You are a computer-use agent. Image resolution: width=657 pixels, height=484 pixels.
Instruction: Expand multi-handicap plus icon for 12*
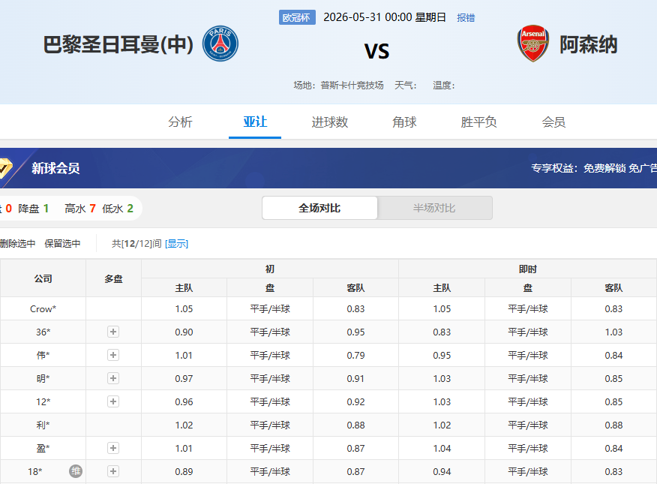click(x=113, y=402)
